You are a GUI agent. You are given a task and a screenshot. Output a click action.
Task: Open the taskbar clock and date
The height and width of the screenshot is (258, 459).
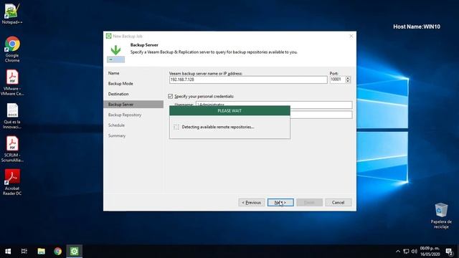430,252
